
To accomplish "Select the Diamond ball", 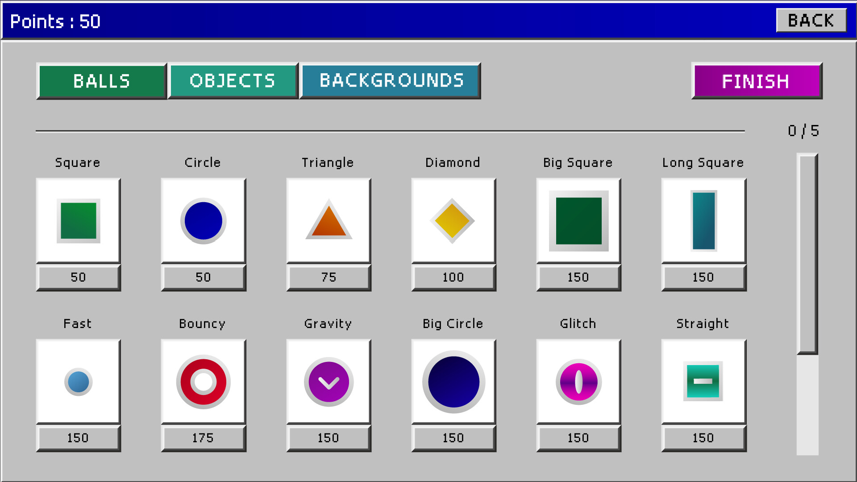I will tap(453, 220).
